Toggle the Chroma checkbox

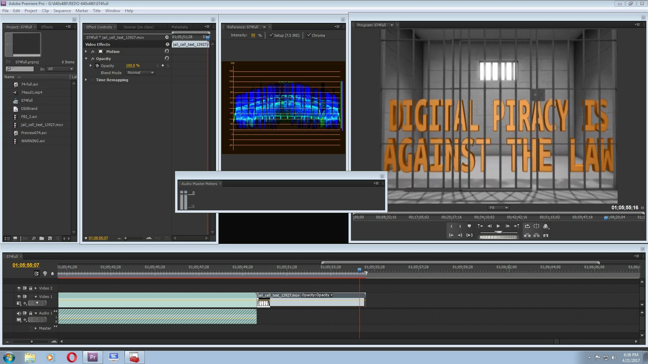pyautogui.click(x=308, y=35)
